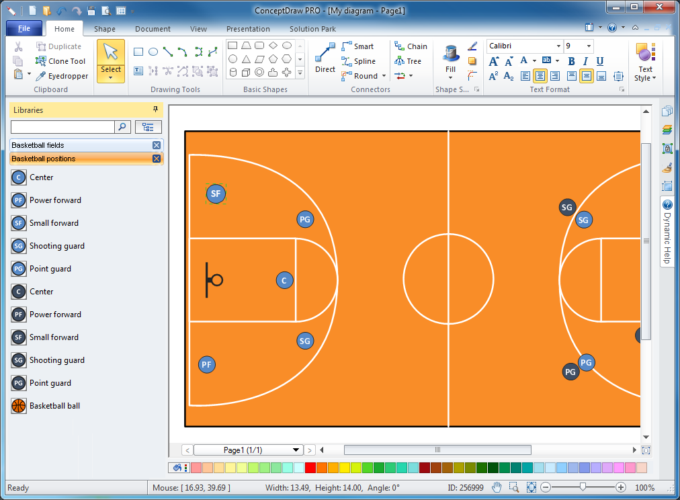680x500 pixels.
Task: Close the Basketball fields library
Action: click(x=157, y=145)
